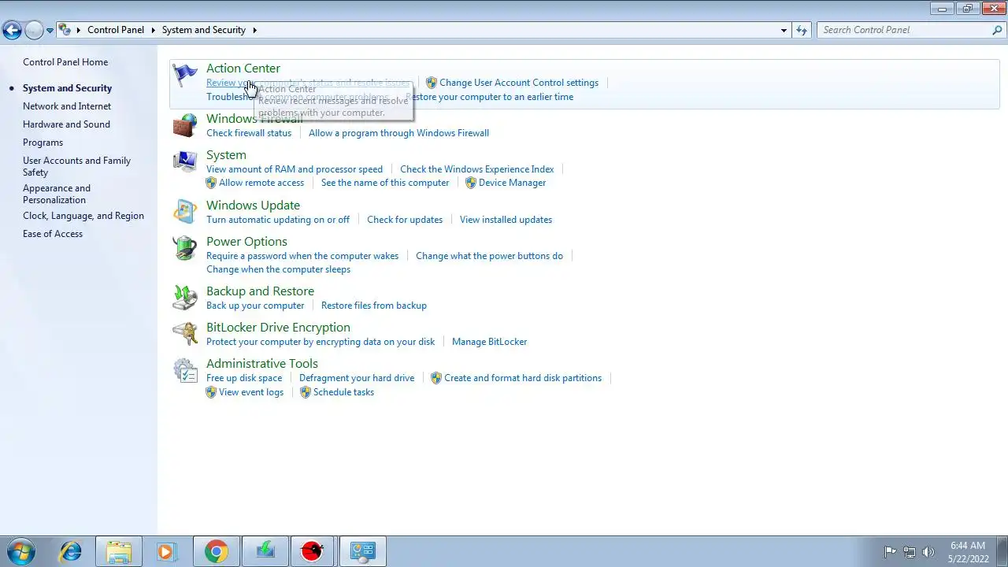Click the green monitor app taskbar icon

tap(265, 551)
